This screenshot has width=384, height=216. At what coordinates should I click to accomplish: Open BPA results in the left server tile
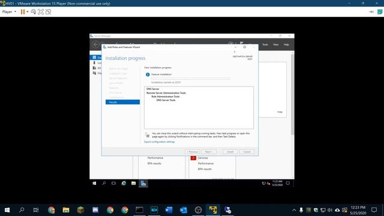tap(154, 163)
